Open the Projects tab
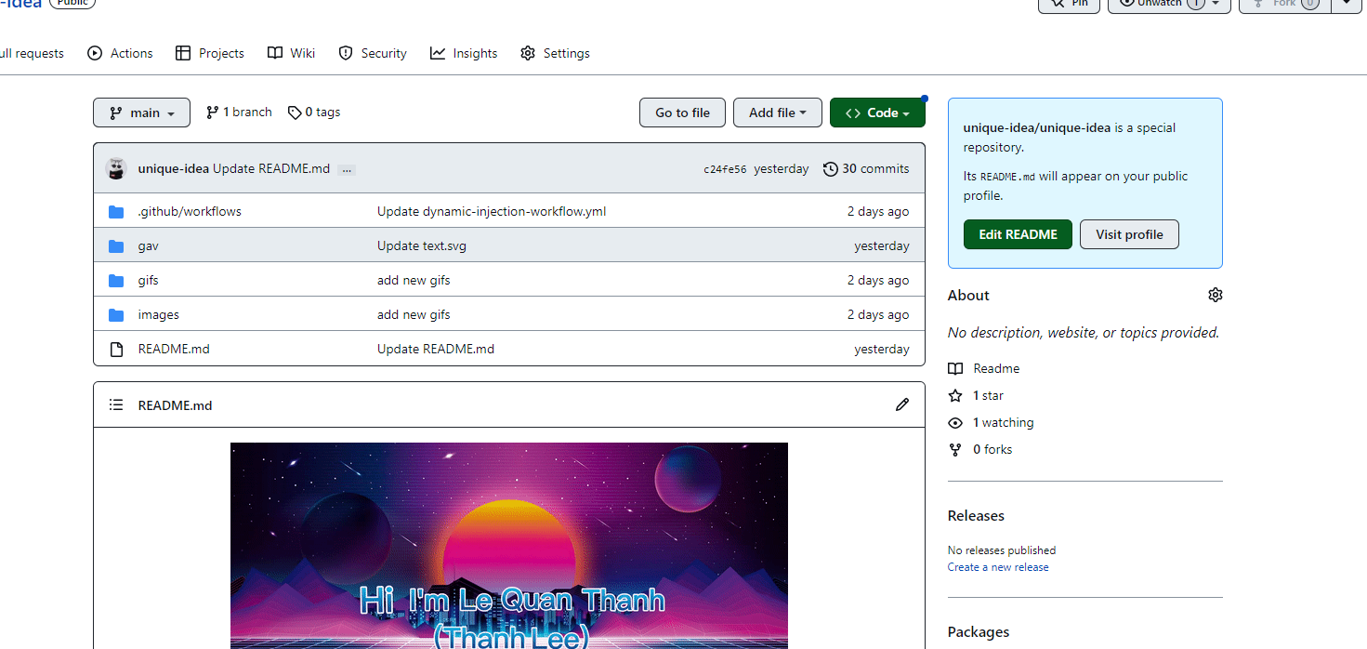 (209, 53)
